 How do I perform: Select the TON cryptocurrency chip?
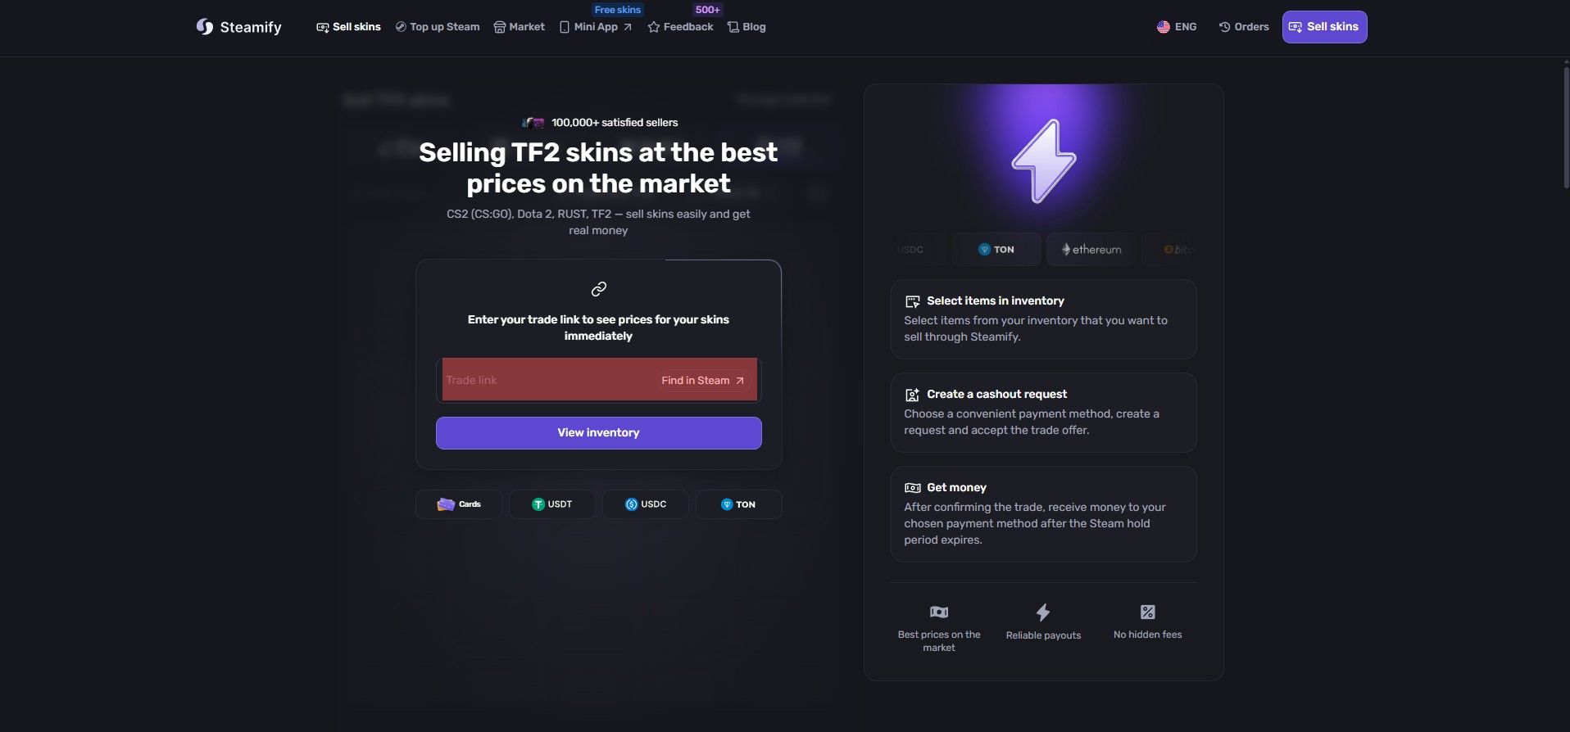[x=996, y=249]
